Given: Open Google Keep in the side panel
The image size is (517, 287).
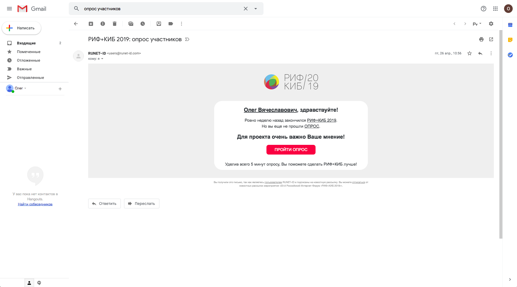Looking at the screenshot, I should tap(510, 40).
